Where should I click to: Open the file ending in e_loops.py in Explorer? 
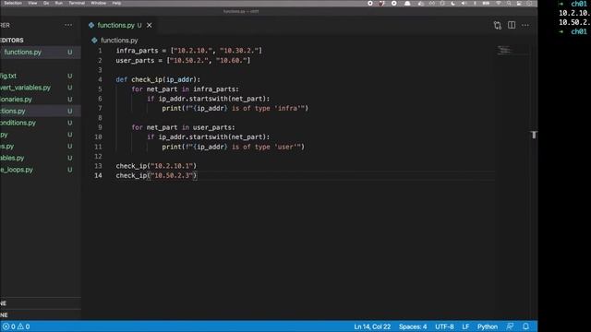pos(41,170)
